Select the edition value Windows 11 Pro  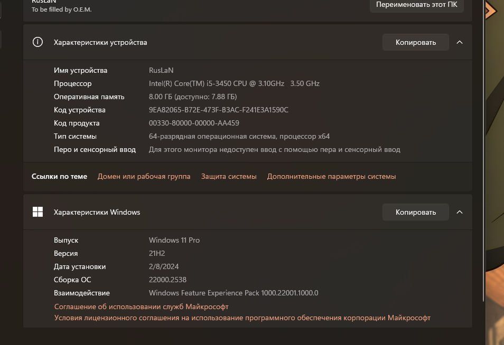pyautogui.click(x=174, y=240)
